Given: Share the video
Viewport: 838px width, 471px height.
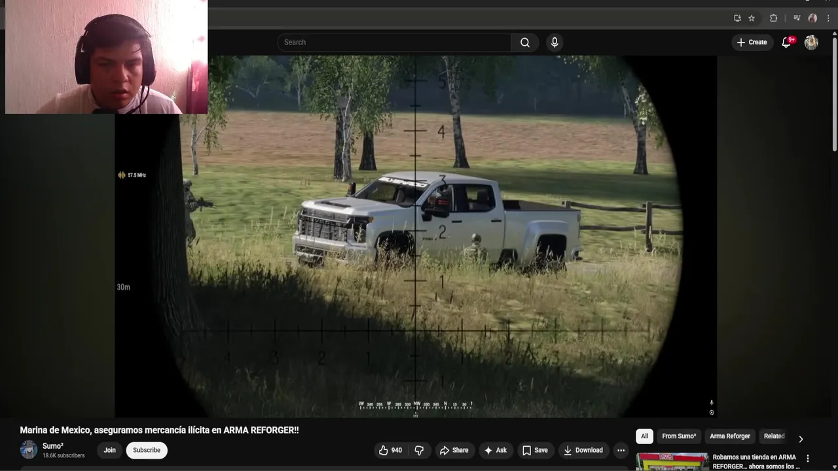Looking at the screenshot, I should [x=454, y=450].
